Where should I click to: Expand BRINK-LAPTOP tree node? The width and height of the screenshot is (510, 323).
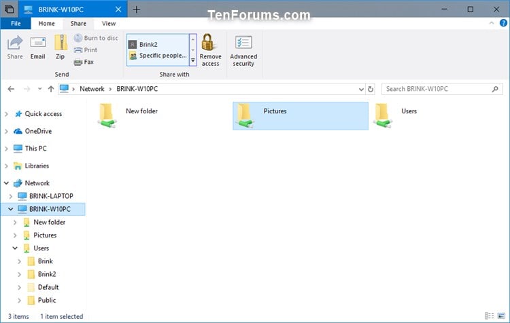(11, 196)
